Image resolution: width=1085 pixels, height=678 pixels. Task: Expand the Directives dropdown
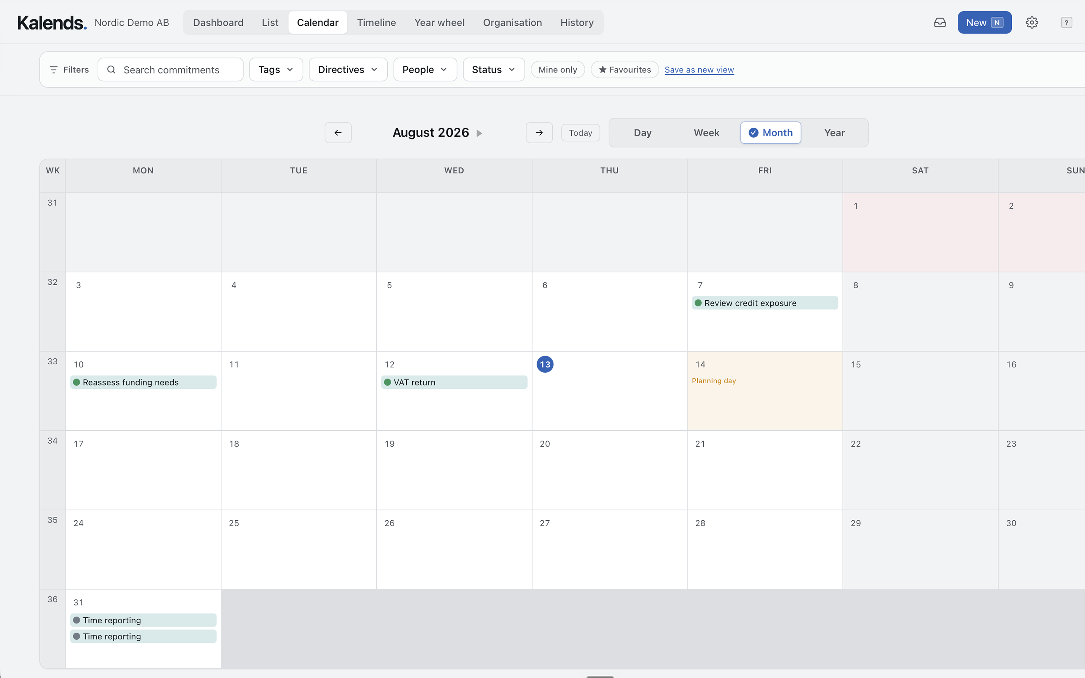348,69
